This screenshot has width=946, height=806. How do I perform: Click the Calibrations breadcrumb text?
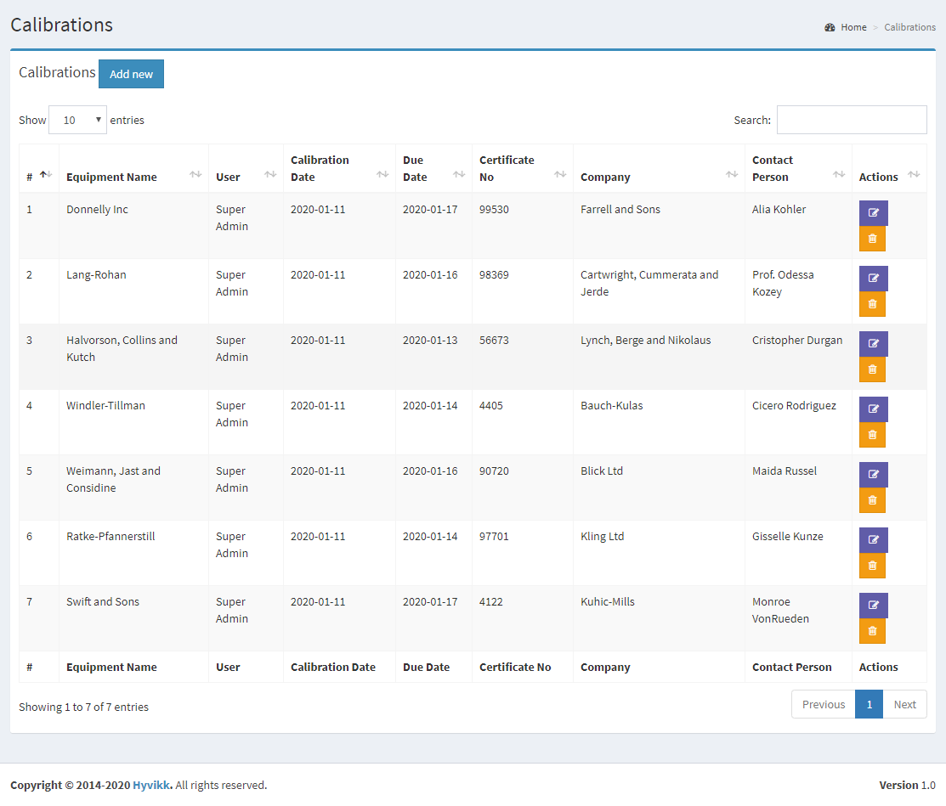click(909, 27)
